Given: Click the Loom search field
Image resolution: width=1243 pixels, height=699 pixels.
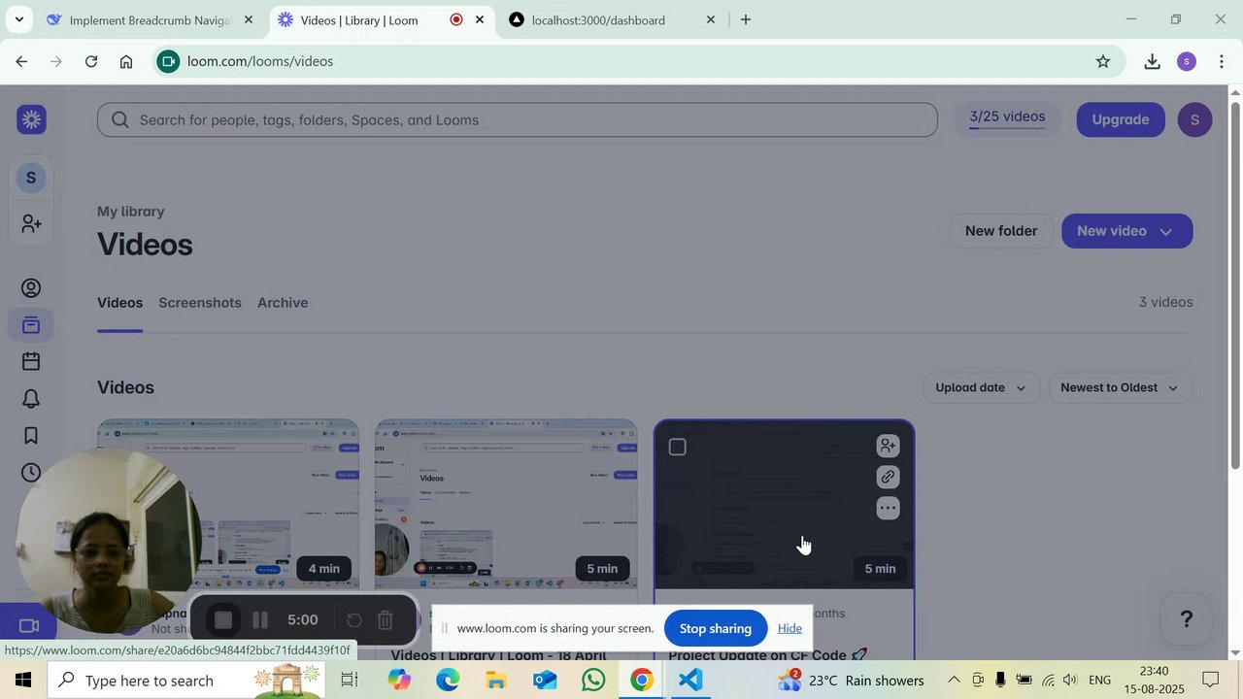Looking at the screenshot, I should [x=518, y=119].
